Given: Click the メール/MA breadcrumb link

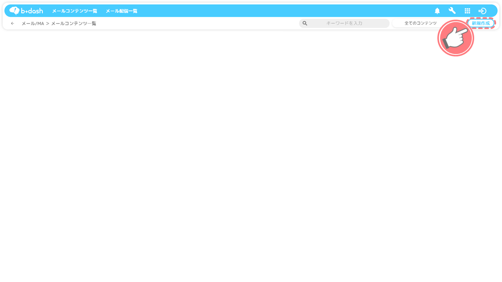Looking at the screenshot, I should pyautogui.click(x=33, y=23).
